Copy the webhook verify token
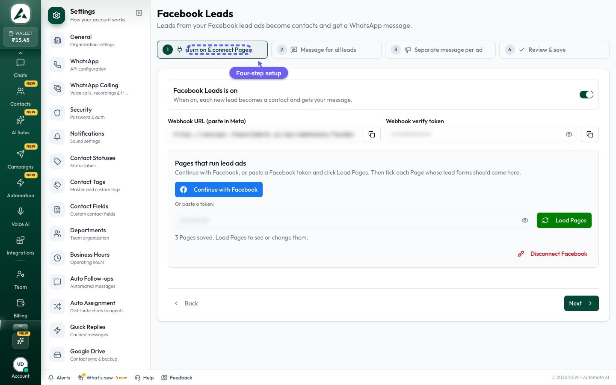This screenshot has width=616, height=385. click(x=590, y=134)
